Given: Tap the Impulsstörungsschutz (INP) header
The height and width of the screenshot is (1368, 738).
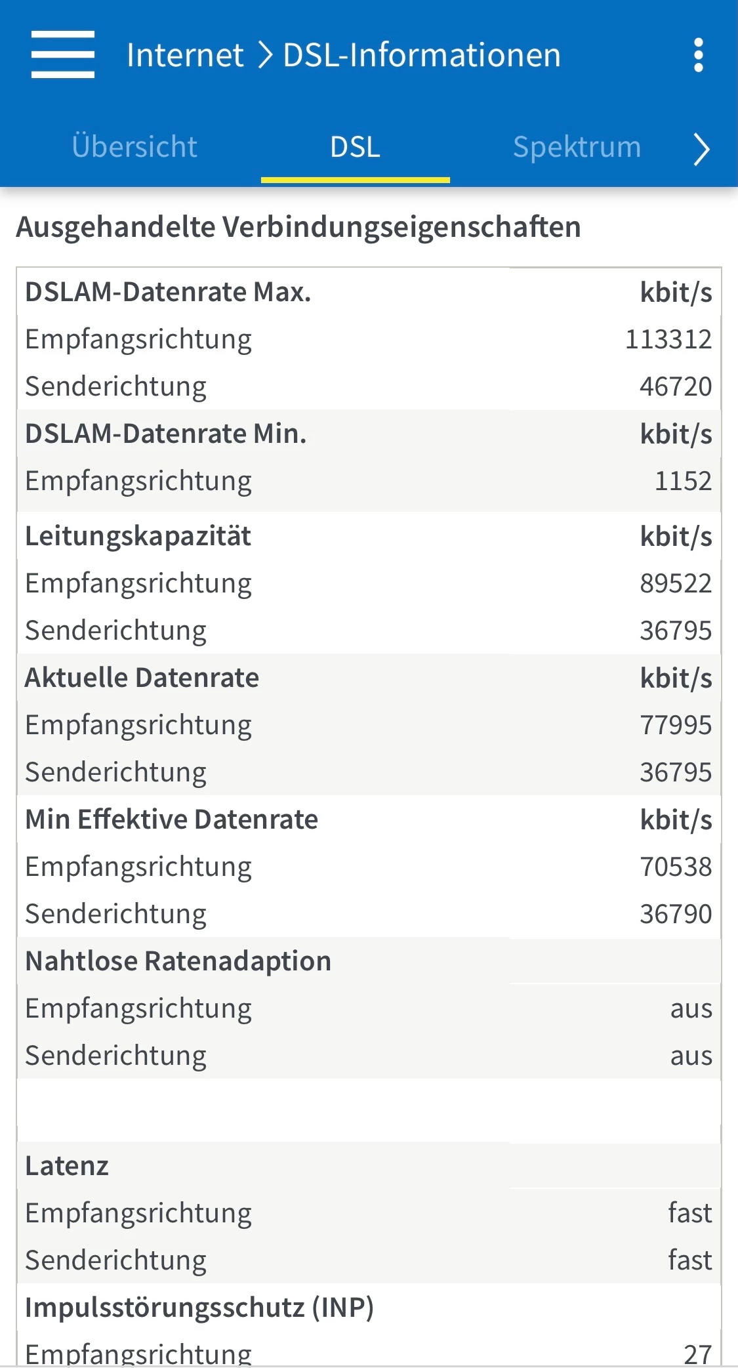Looking at the screenshot, I should (x=199, y=1308).
